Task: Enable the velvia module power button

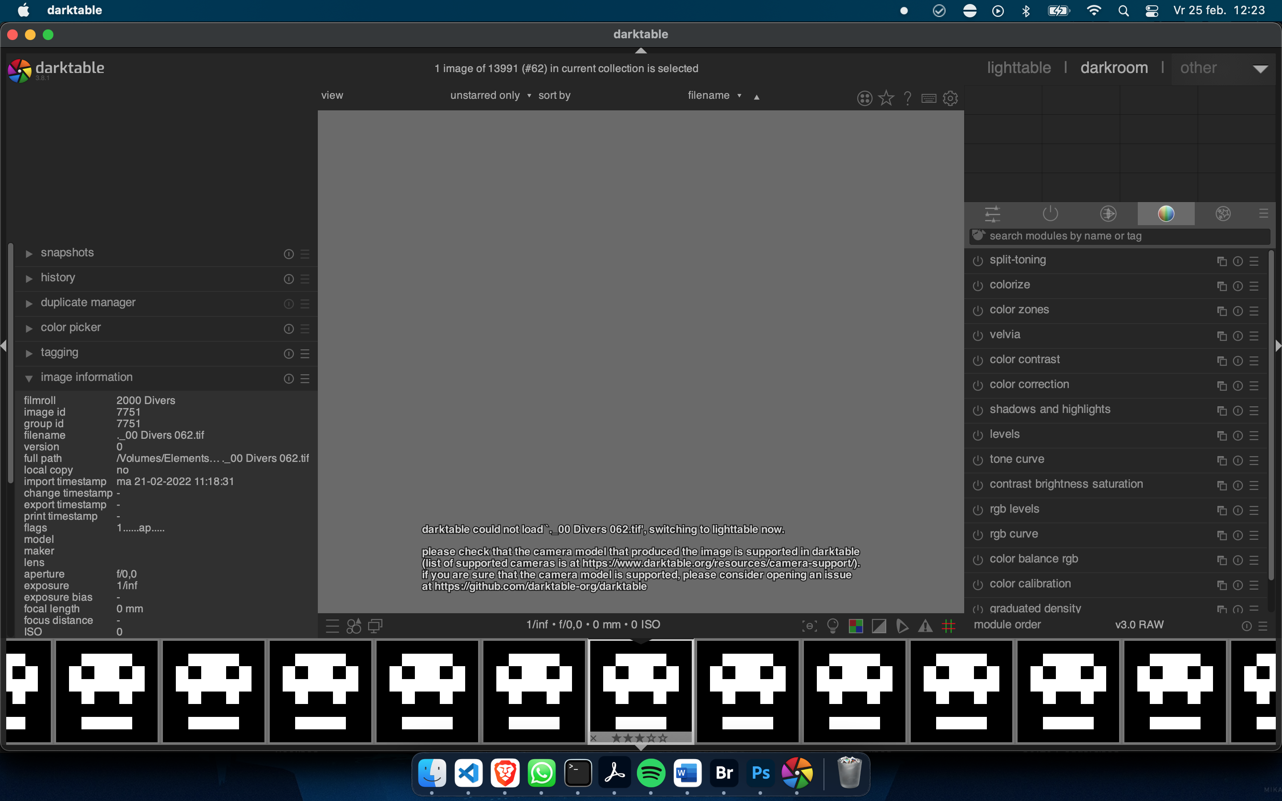Action: (978, 336)
